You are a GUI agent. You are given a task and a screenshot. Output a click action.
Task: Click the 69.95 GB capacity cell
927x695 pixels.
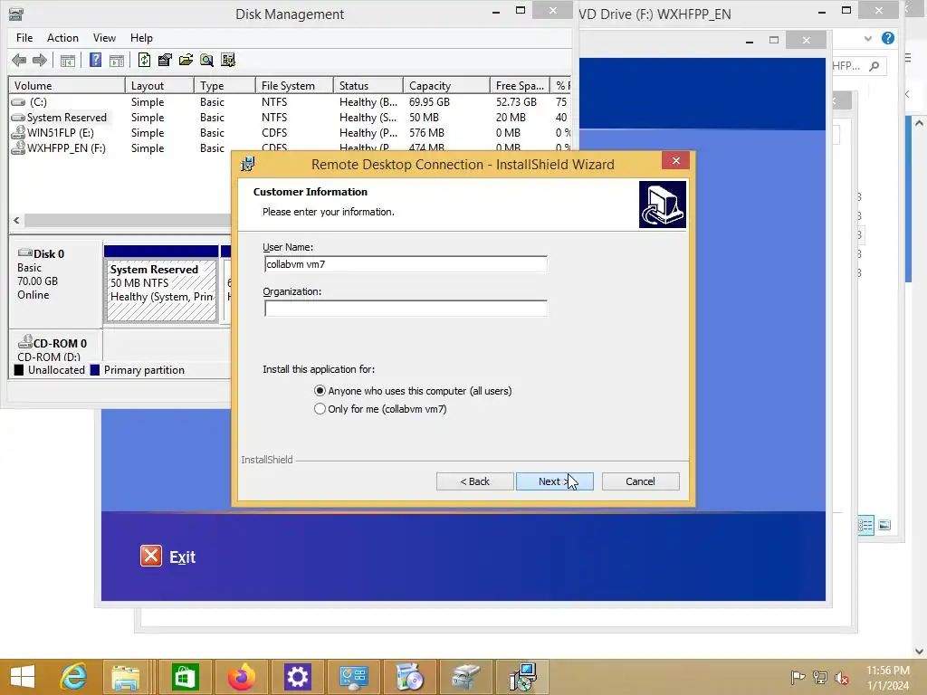click(x=430, y=101)
